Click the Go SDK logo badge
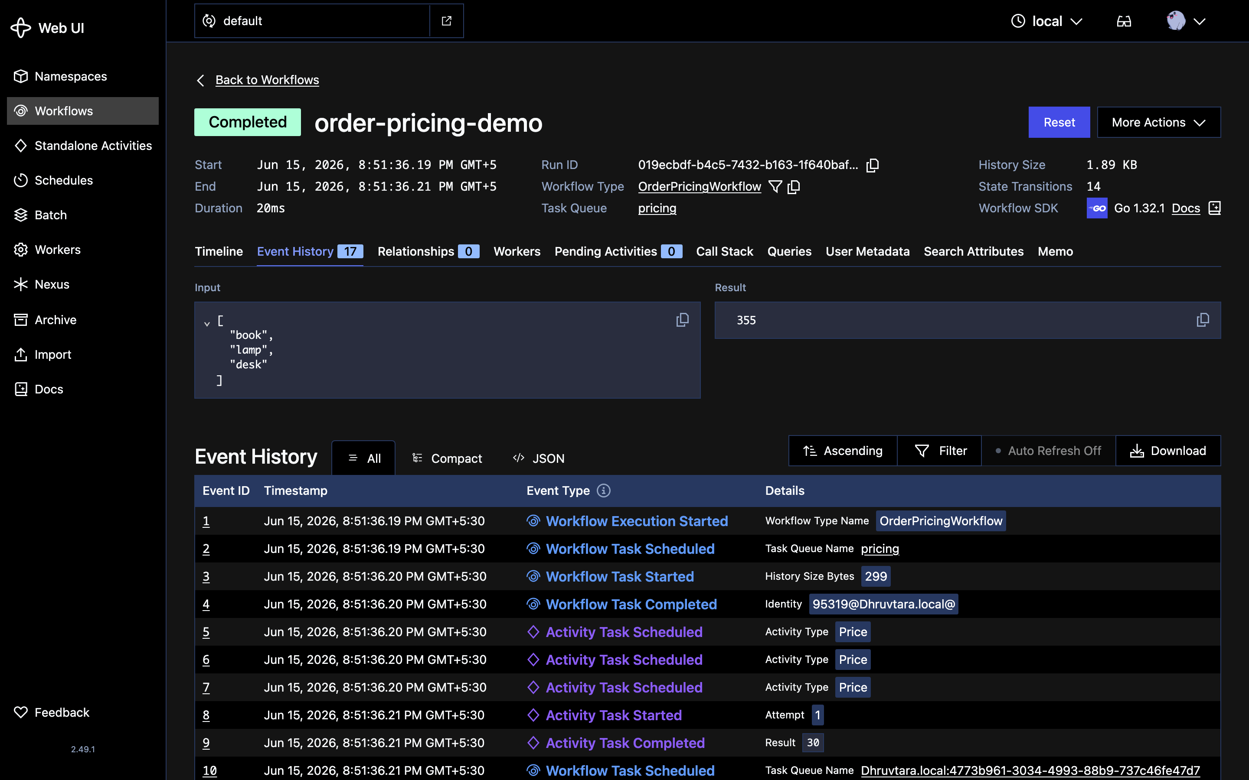Viewport: 1249px width, 780px height. (x=1097, y=208)
